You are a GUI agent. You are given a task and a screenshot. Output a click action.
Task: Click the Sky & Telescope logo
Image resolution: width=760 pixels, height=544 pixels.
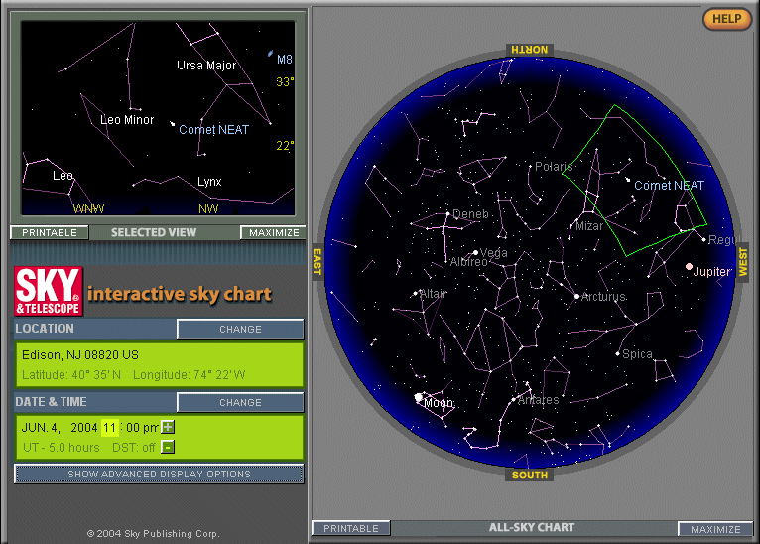pyautogui.click(x=48, y=291)
